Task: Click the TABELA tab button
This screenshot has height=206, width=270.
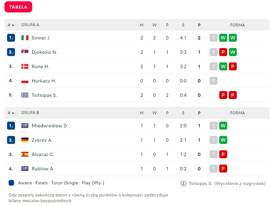Action: pos(18,7)
